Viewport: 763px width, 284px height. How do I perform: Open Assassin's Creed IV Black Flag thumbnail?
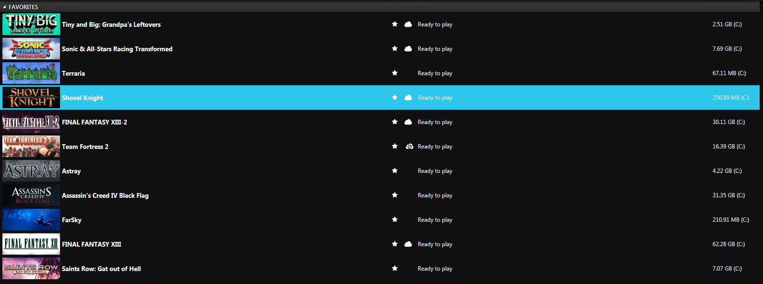point(31,195)
